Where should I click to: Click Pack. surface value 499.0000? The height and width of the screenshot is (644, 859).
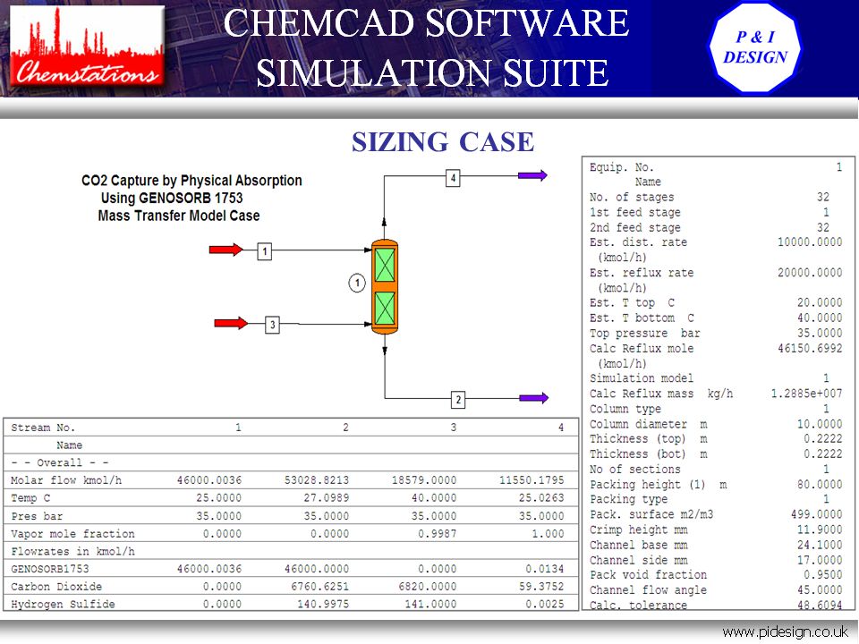[816, 515]
